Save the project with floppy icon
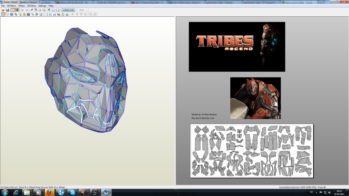Viewport: 349px width, 196px height. coord(7,10)
